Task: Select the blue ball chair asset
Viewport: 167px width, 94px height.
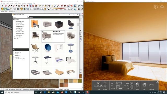Action: [x=47, y=48]
